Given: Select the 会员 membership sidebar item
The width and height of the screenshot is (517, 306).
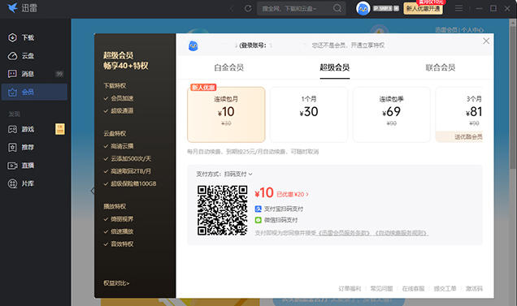Looking at the screenshot, I should pos(34,92).
